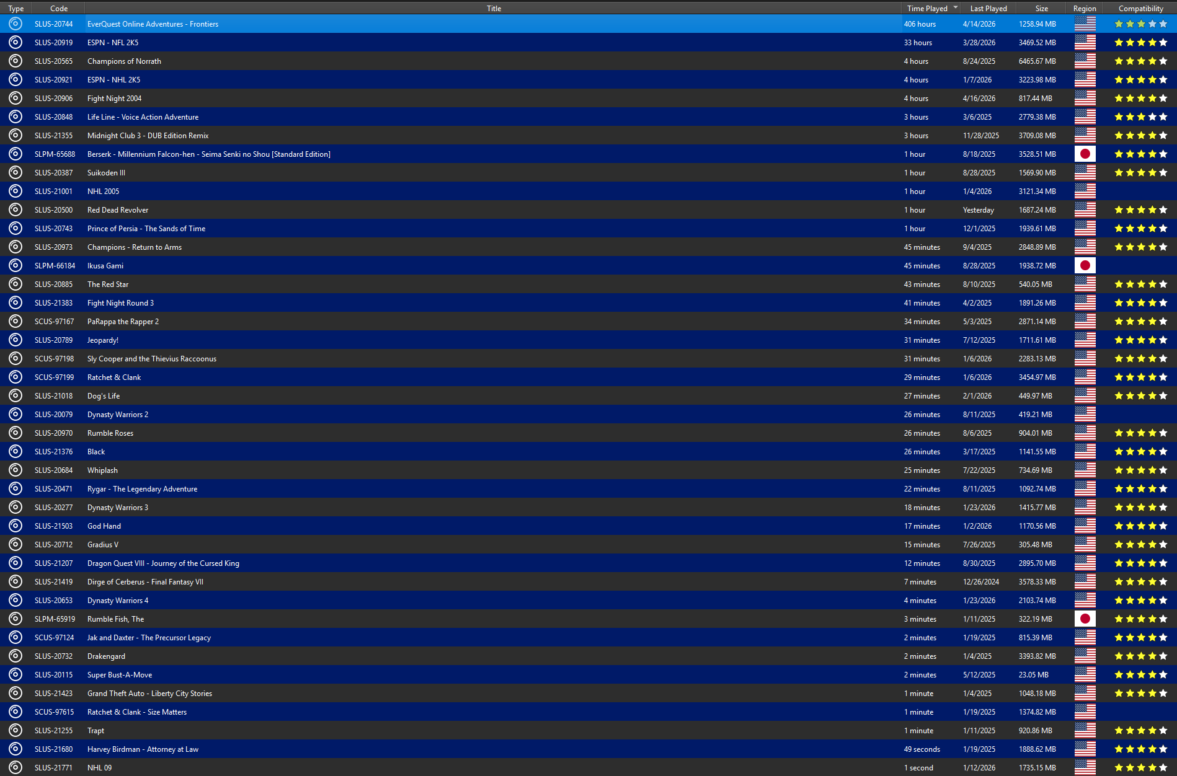Sort by the Time Played column header
The width and height of the screenshot is (1177, 776).
931,8
